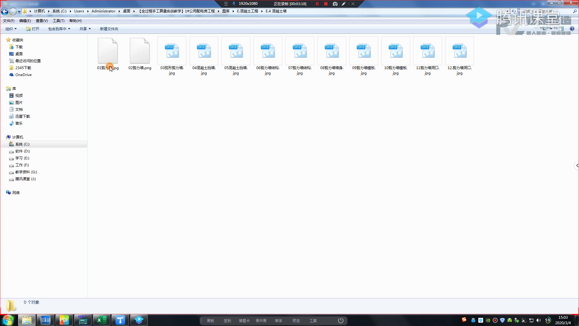Click the pencil annotate icon in the recording bar
579x326 pixels.
click(343, 4)
